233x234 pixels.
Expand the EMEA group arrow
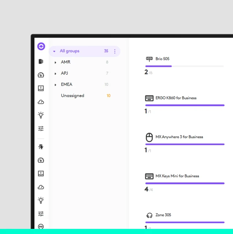[x=55, y=85]
